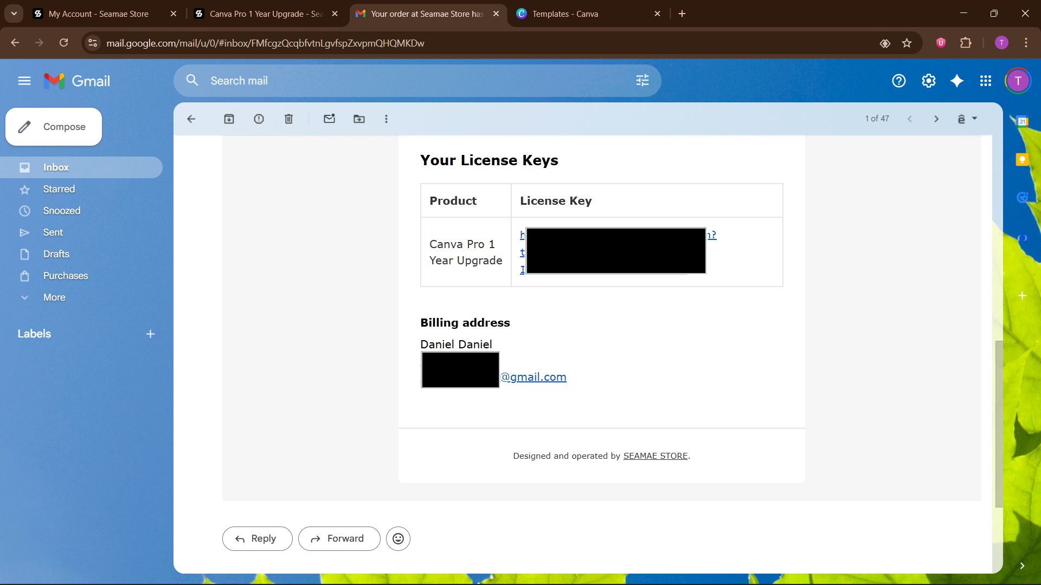Image resolution: width=1041 pixels, height=585 pixels.
Task: Delete the email with the trash icon
Action: (x=288, y=119)
